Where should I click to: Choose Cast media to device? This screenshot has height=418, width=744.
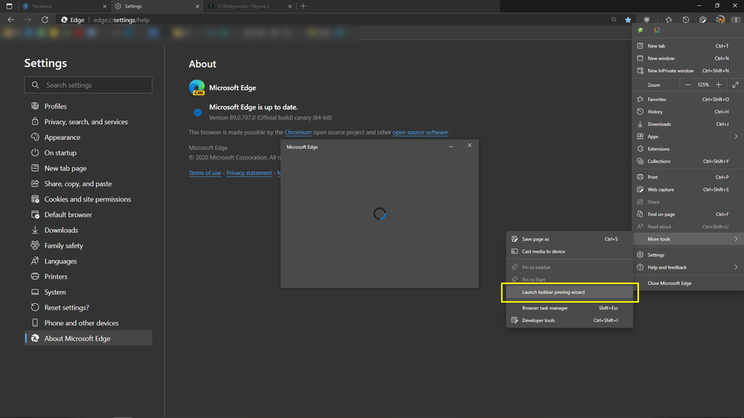[x=570, y=251]
